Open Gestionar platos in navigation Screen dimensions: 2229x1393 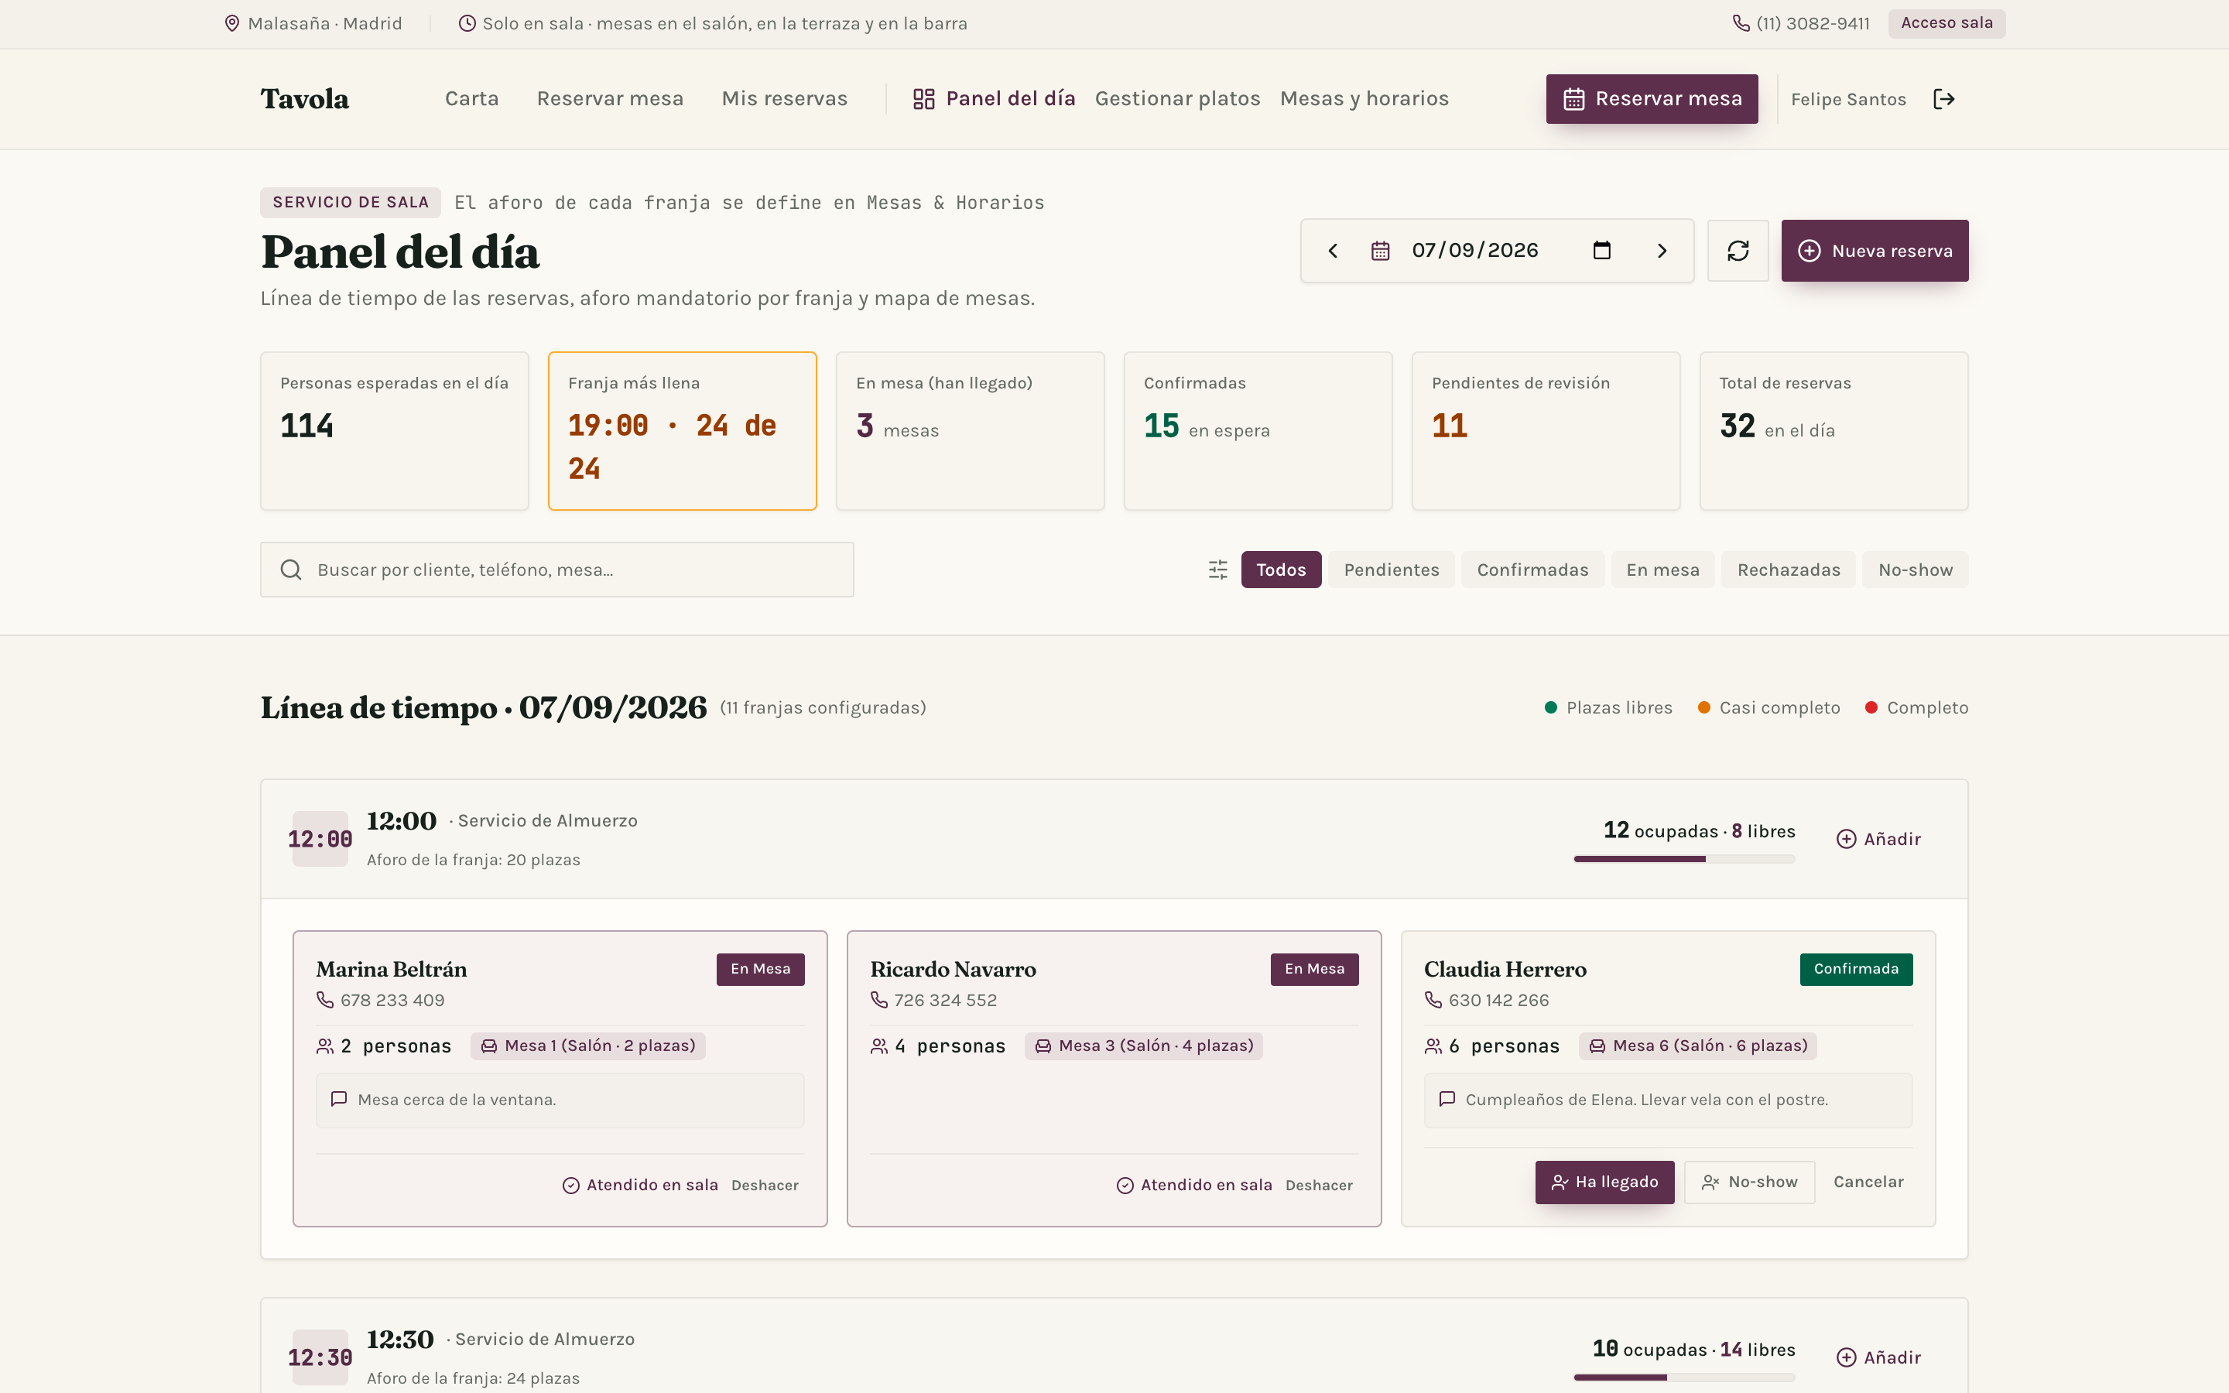click(1177, 98)
